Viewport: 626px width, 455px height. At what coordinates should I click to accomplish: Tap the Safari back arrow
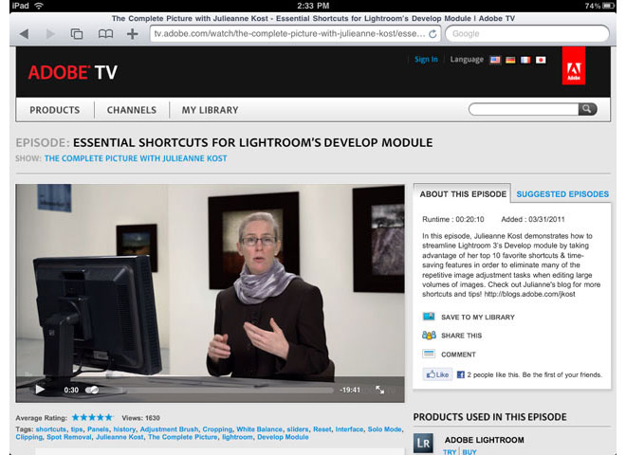click(x=24, y=34)
